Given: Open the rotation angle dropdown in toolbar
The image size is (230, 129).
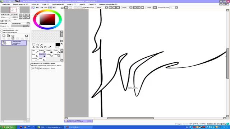Looking at the screenshot, I should pyautogui.click(x=131, y=8).
